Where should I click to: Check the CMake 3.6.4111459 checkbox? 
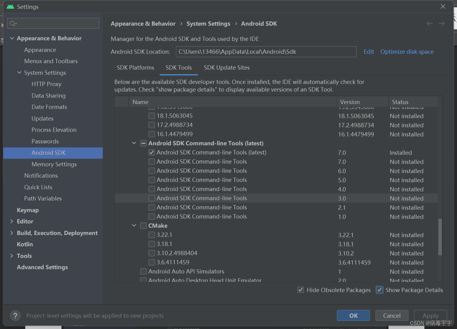click(x=151, y=262)
